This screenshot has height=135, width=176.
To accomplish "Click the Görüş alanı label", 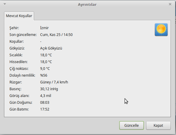I will click(x=19, y=96).
